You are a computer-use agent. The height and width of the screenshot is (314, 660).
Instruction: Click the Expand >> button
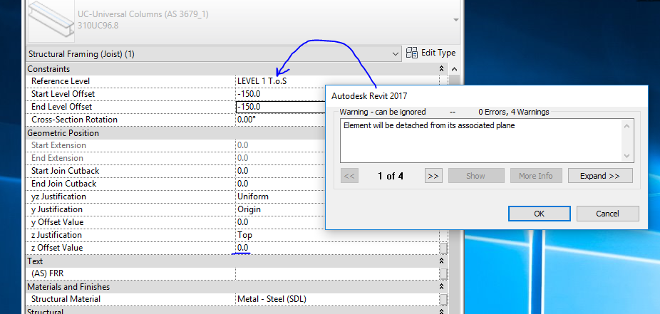[x=600, y=176]
